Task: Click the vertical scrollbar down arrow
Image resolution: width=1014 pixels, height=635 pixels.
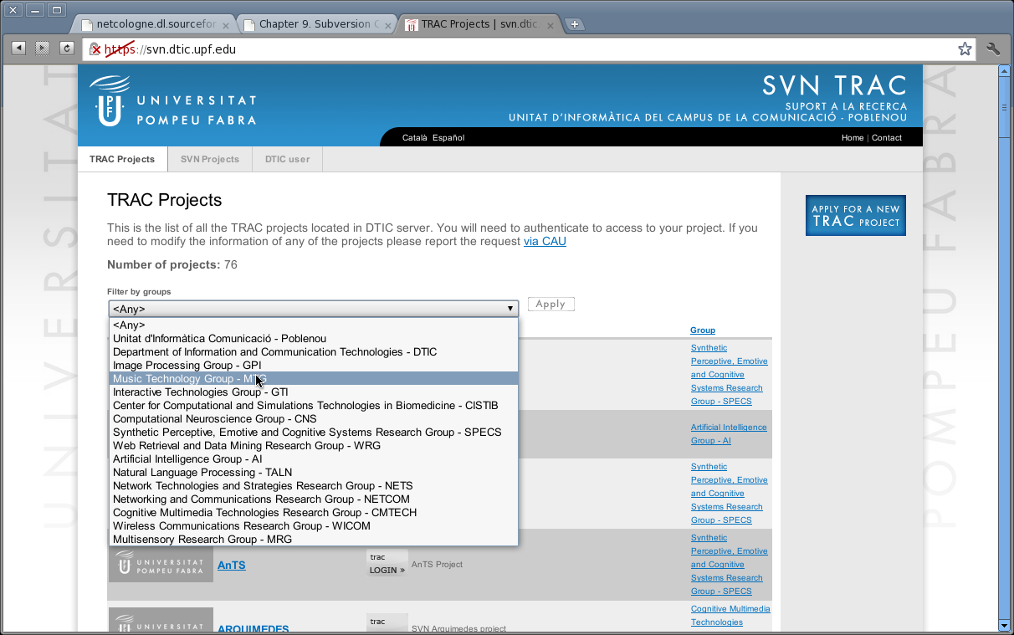Action: click(1005, 625)
